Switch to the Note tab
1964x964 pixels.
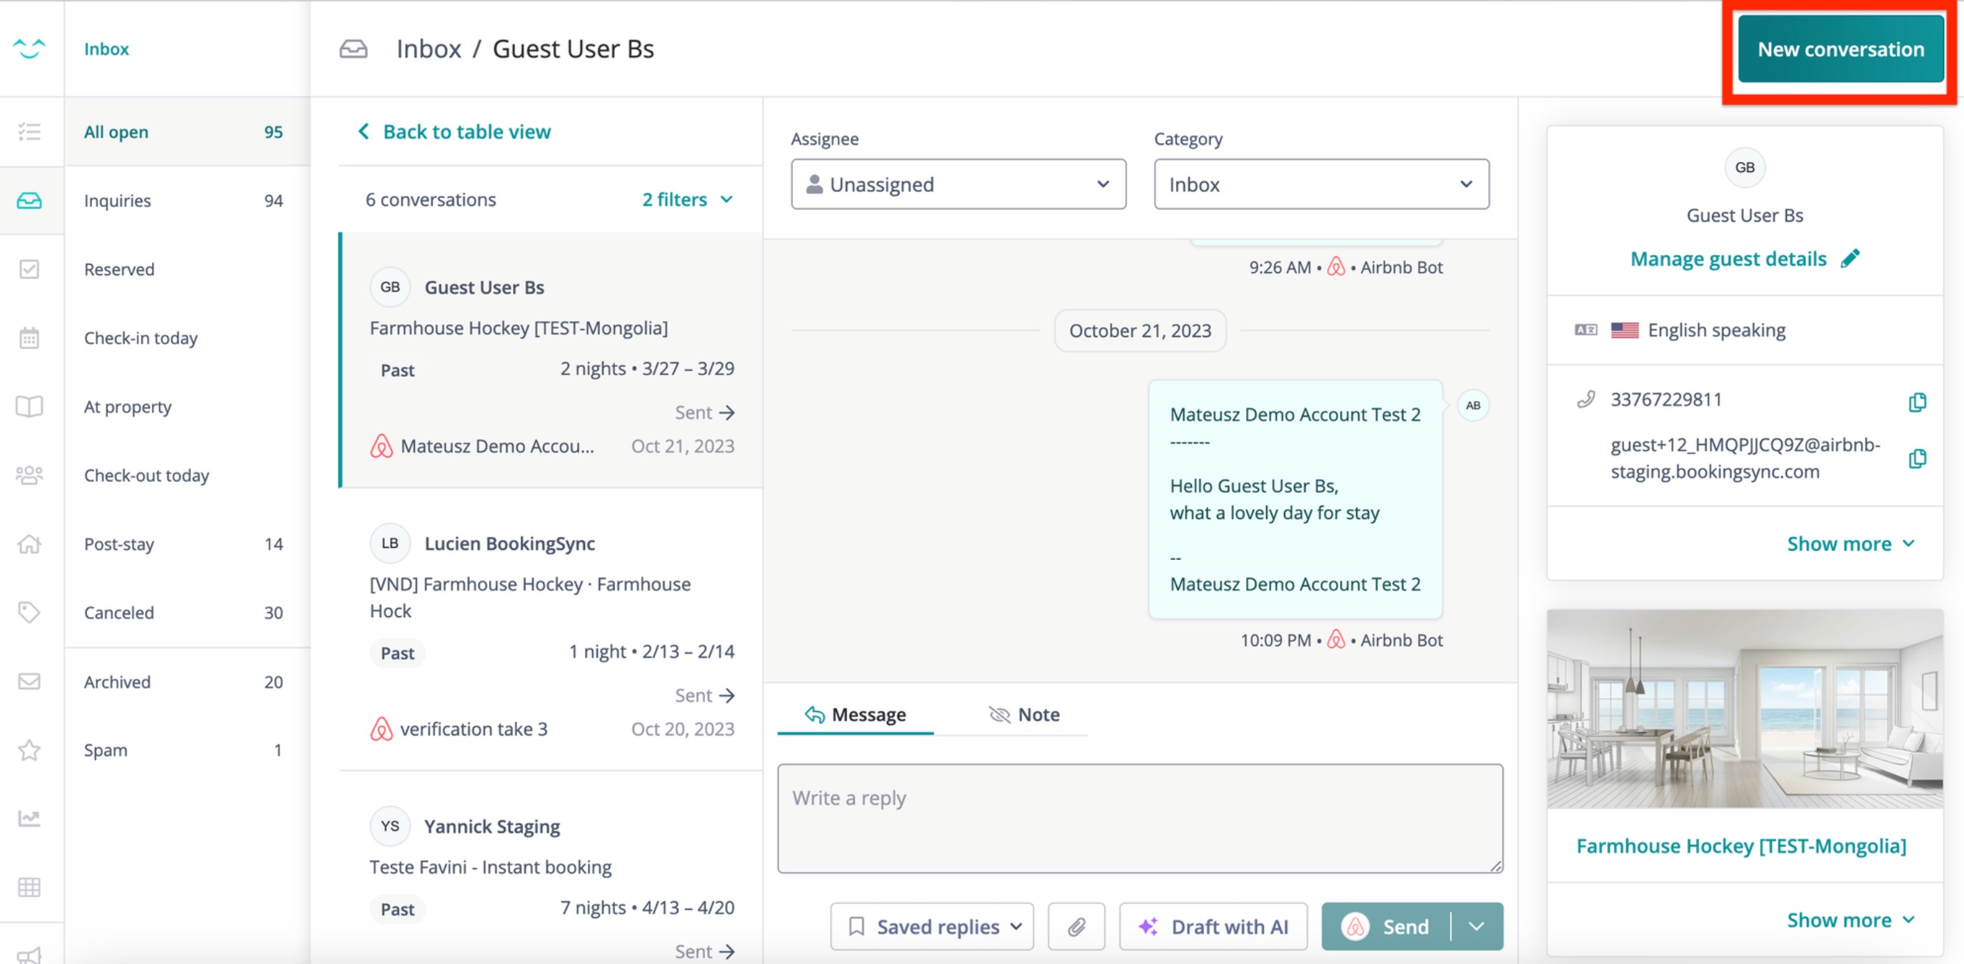click(x=1024, y=714)
